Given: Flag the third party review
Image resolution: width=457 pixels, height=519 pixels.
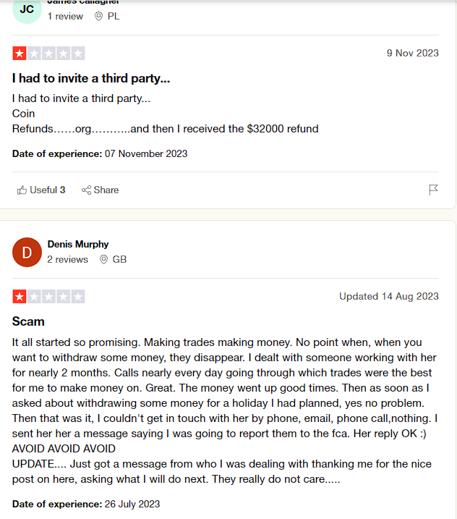Looking at the screenshot, I should tap(433, 190).
